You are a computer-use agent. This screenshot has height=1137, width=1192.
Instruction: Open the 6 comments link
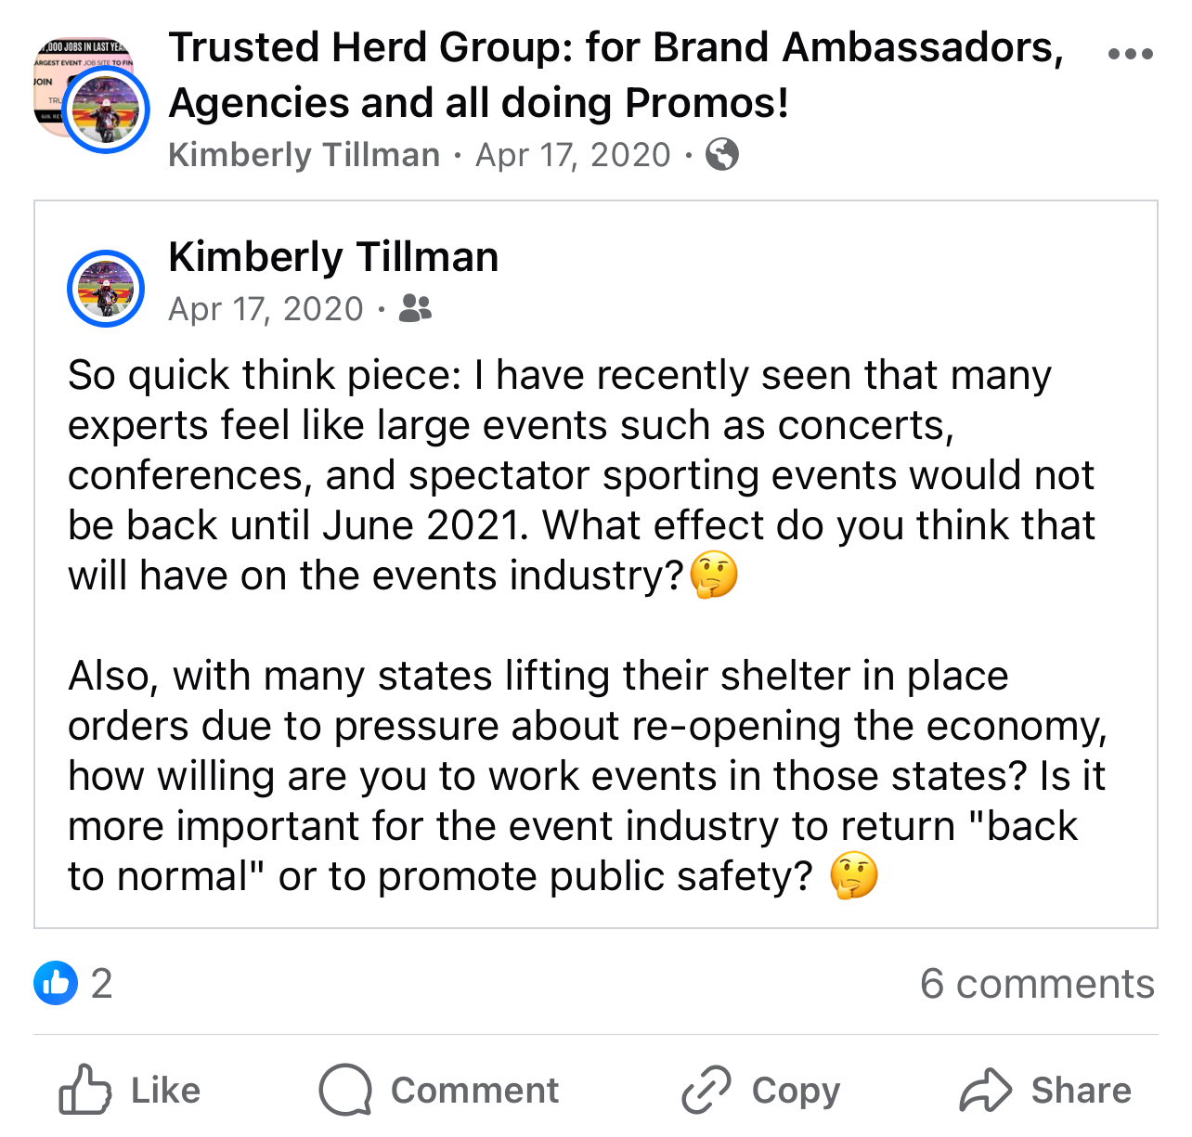tap(1037, 983)
